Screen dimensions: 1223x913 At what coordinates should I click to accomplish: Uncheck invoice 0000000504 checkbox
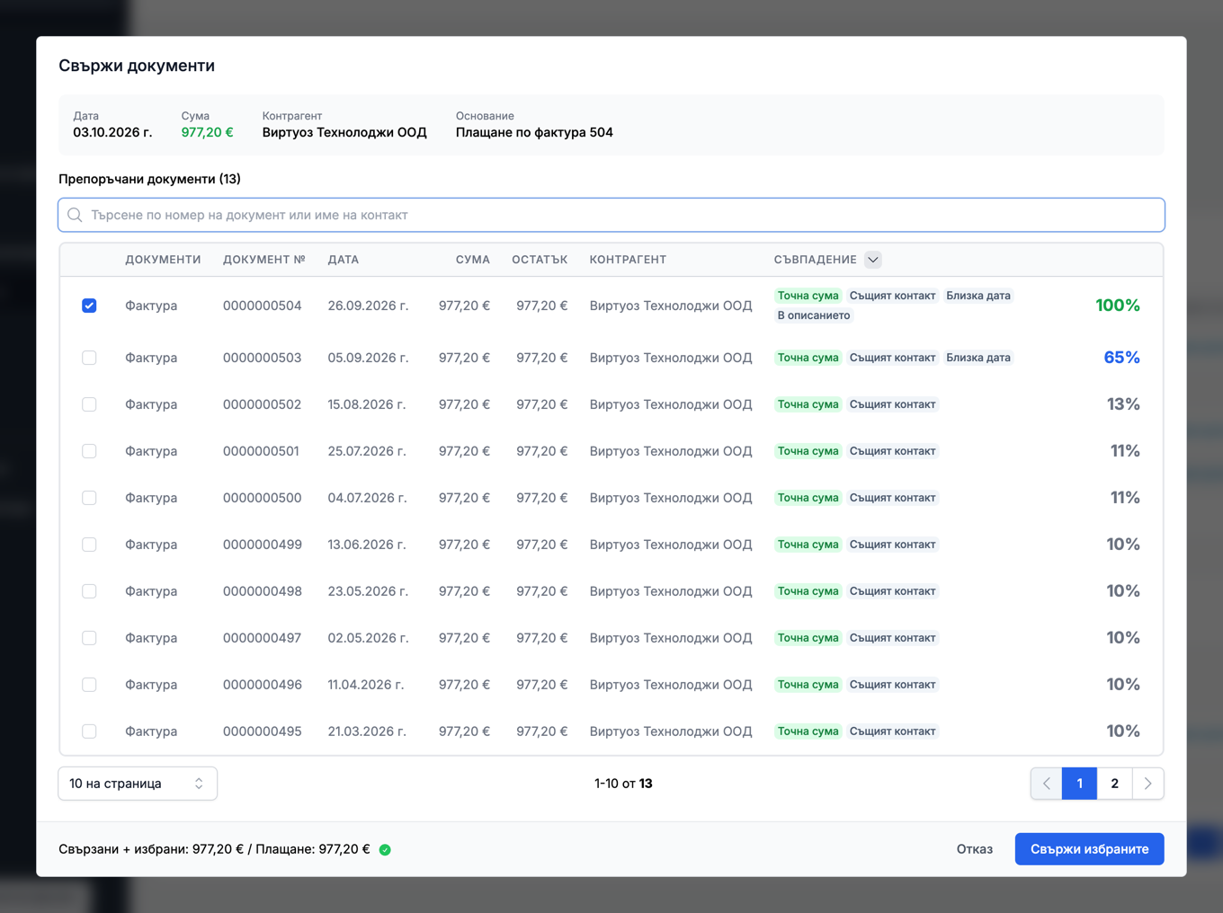pos(89,306)
